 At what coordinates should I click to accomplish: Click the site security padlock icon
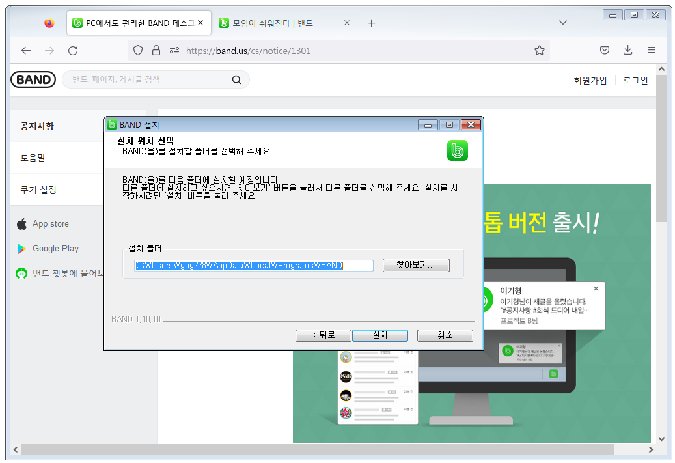pos(156,50)
